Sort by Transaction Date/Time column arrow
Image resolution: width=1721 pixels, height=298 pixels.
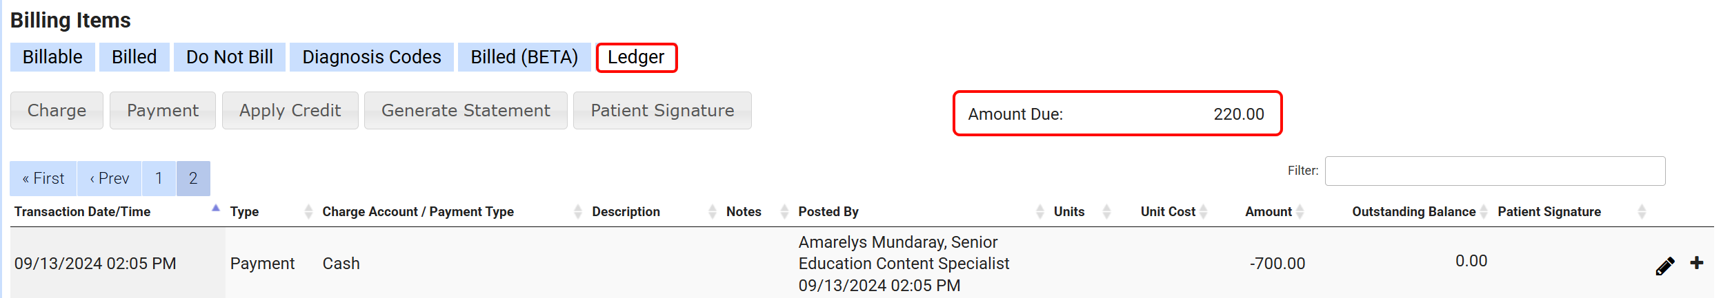coord(215,209)
